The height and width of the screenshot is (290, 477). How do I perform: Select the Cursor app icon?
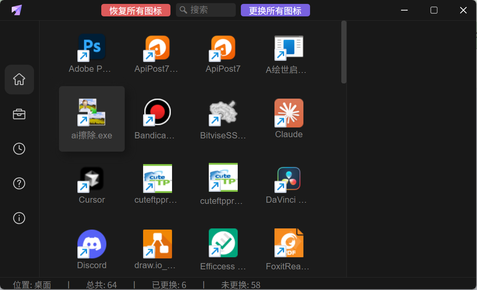[91, 178]
